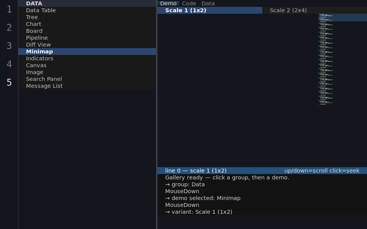Image resolution: width=367 pixels, height=229 pixels.
Task: Open the Message List demo
Action: coord(87,86)
